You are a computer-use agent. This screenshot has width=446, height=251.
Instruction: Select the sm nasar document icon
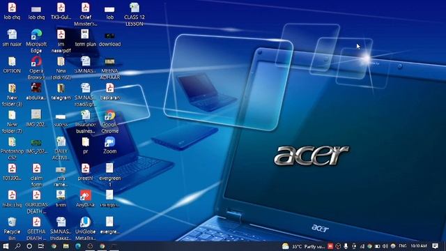click(12, 38)
